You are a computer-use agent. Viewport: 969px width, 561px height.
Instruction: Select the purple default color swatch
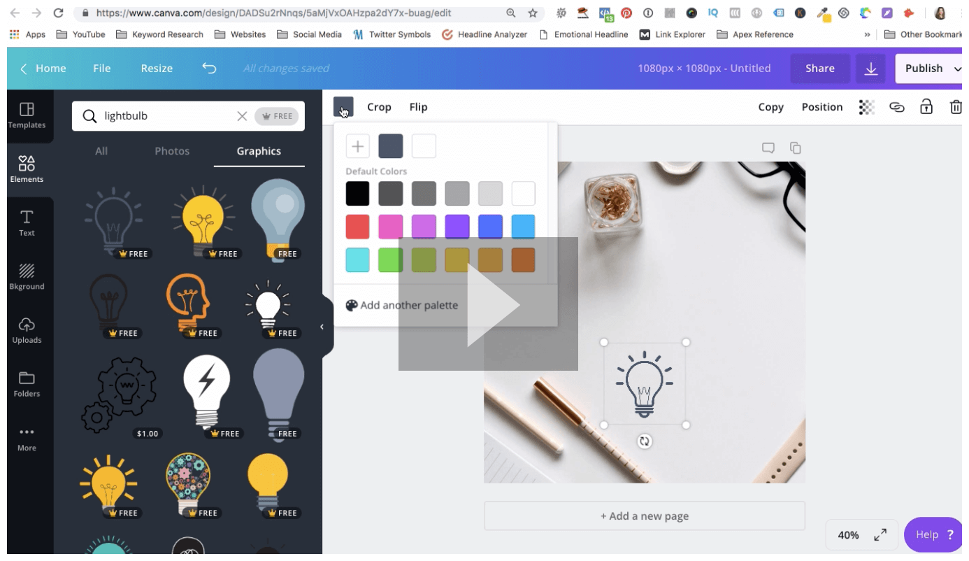click(457, 227)
